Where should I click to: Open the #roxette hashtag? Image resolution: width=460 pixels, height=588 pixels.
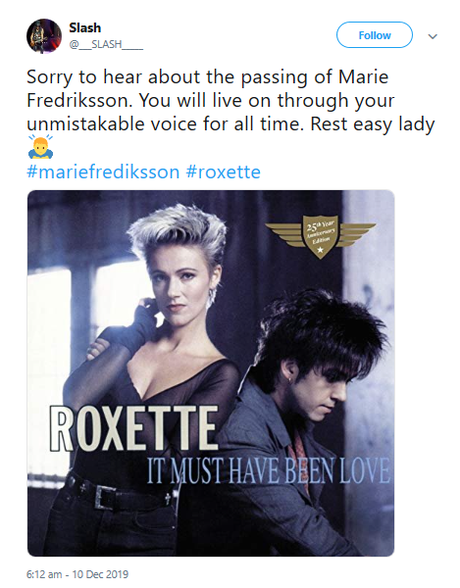pos(224,172)
